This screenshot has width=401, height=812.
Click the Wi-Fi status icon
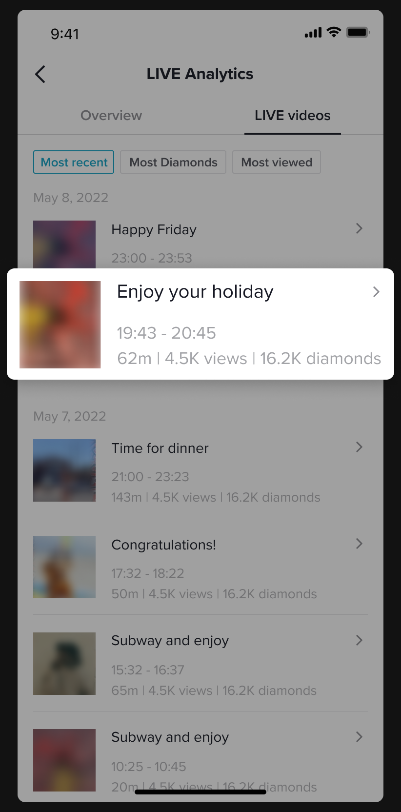click(x=334, y=33)
